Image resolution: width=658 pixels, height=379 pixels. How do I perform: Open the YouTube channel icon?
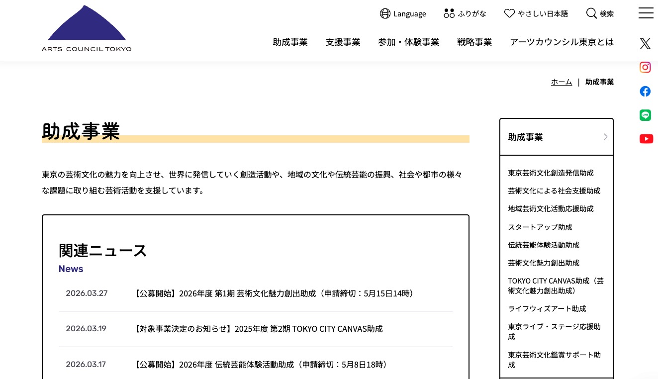pos(646,139)
